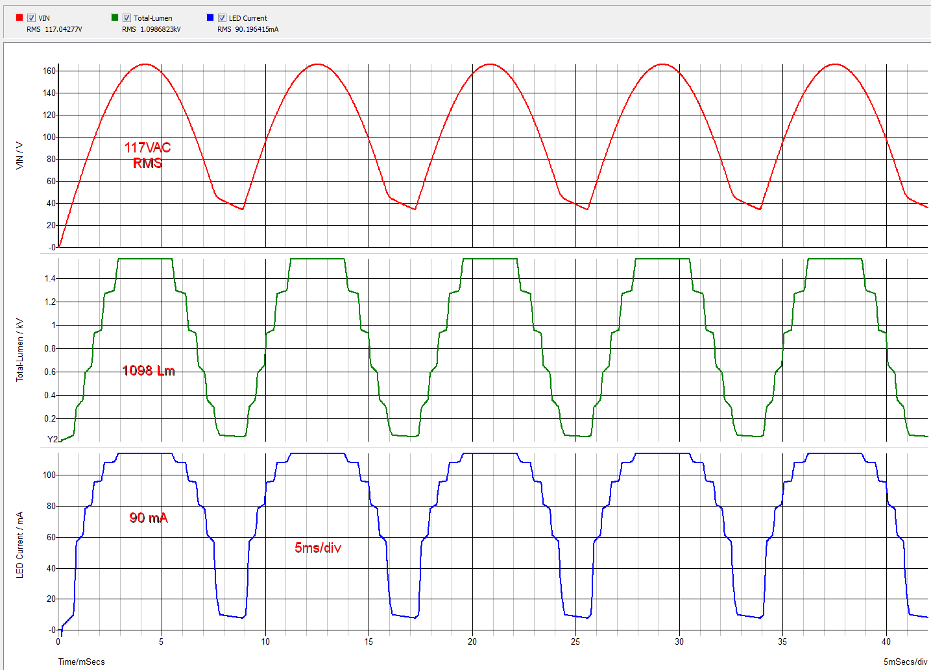Toggle the LED Current trace checkbox
Viewport: 931px width, 670px height.
222,18
